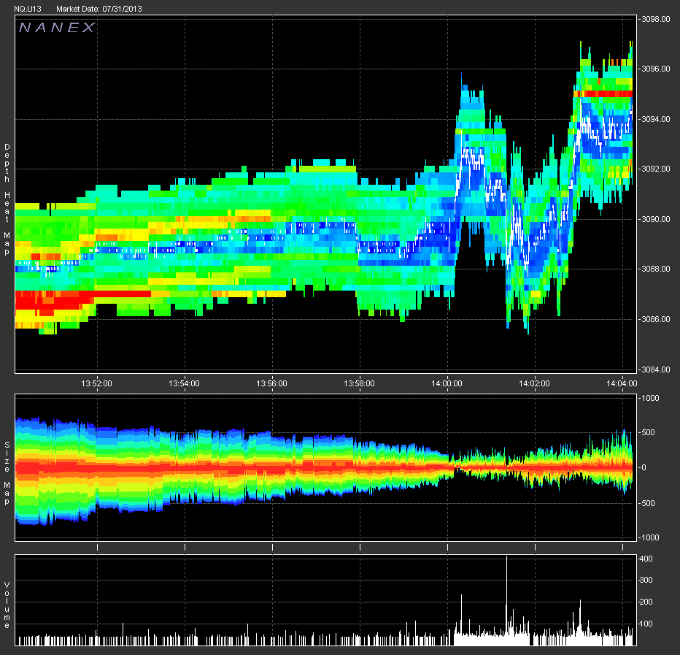Click the tallest volume spike near 14:01
The width and height of the screenshot is (680, 655).
coord(506,600)
